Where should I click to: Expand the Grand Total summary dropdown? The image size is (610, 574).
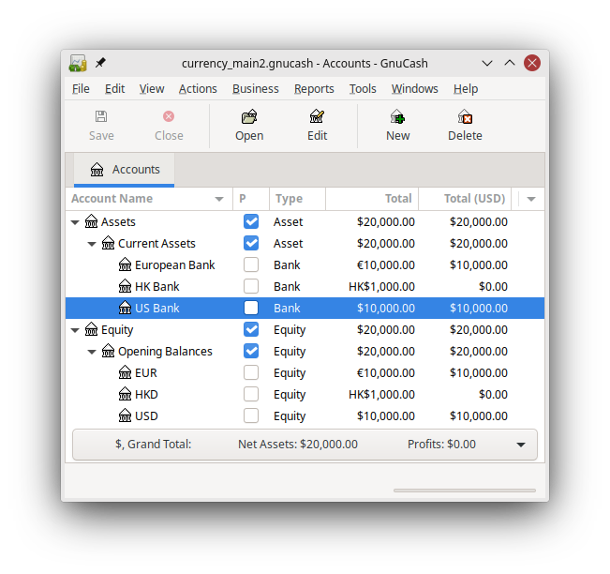click(x=521, y=445)
